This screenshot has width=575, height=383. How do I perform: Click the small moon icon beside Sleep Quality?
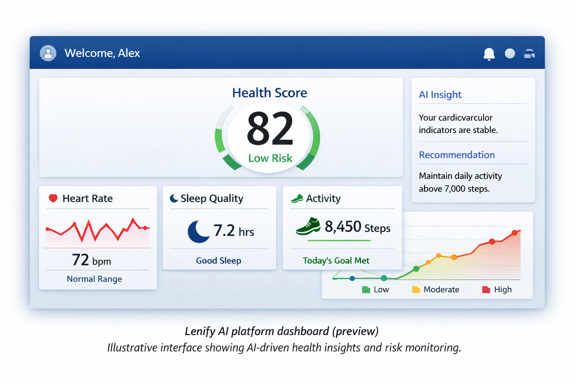pos(174,198)
